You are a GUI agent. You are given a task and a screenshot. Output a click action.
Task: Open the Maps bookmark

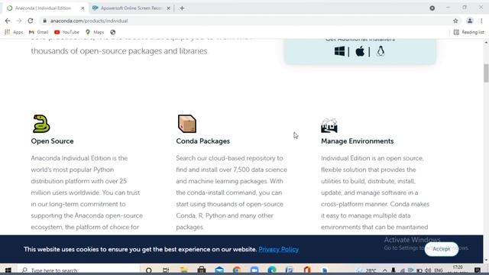point(95,32)
